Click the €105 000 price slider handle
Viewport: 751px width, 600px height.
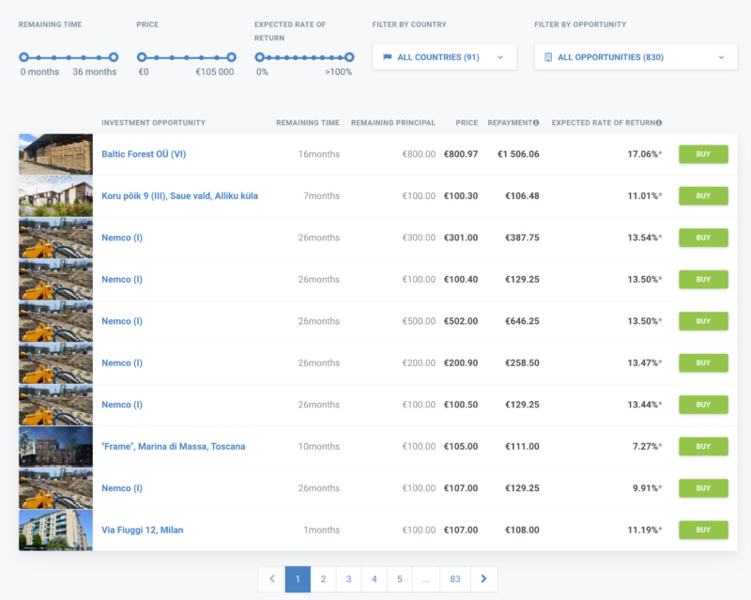click(x=231, y=57)
